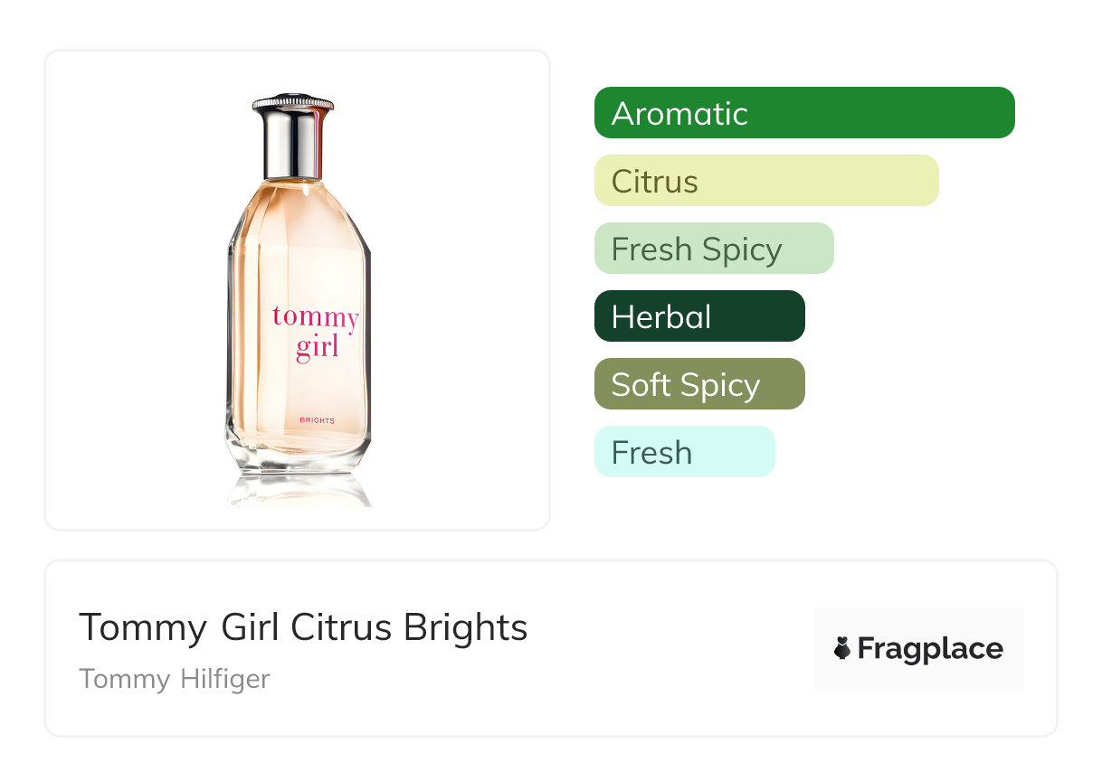Pick the dark Herbal accord bar
This screenshot has height=781, width=1102.
698,316
